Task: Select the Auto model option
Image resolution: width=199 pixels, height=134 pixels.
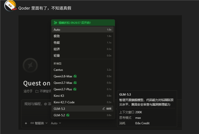Action: click(x=83, y=30)
